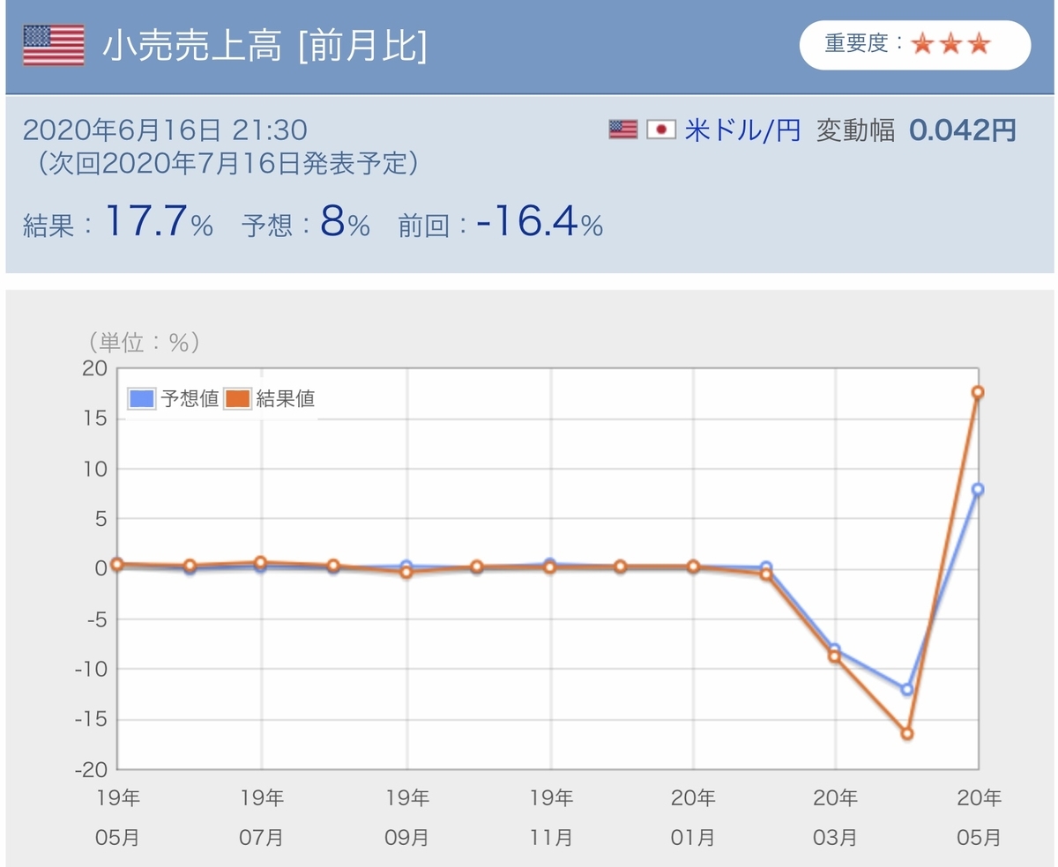Click the orange 20年04月 result point at -16.4
The width and height of the screenshot is (1058, 867).
[906, 733]
